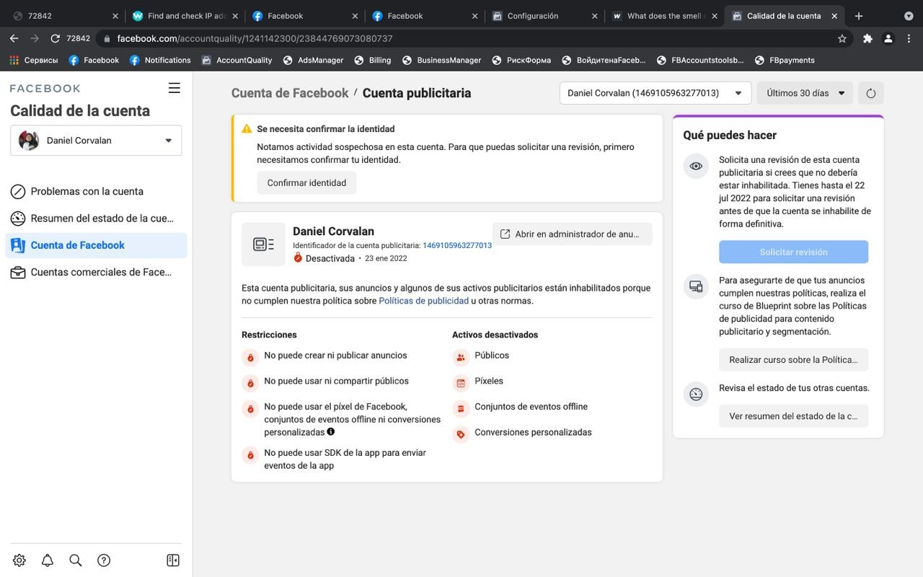
Task: Open the ad account selector dropdown
Action: tap(655, 93)
